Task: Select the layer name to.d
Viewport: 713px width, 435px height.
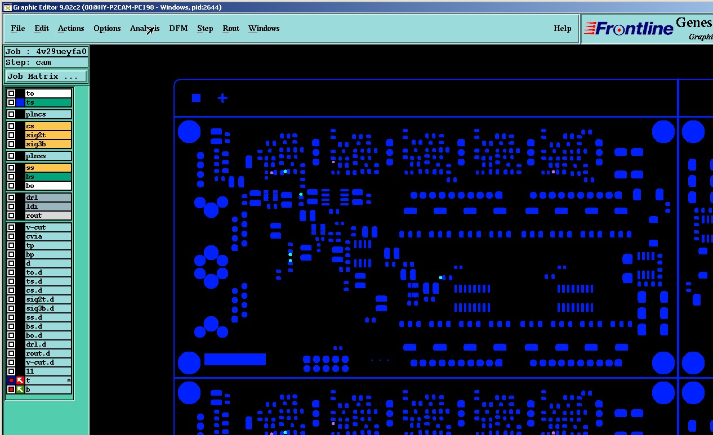Action: (48, 272)
